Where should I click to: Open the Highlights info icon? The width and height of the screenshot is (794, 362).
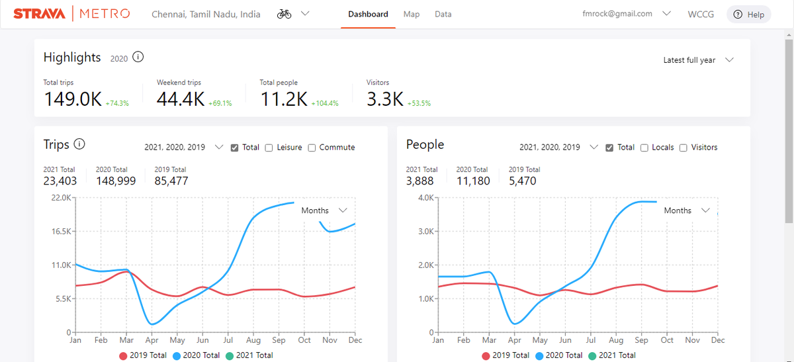coord(138,58)
